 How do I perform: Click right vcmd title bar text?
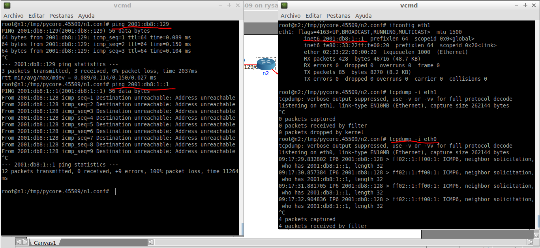[x=409, y=6]
